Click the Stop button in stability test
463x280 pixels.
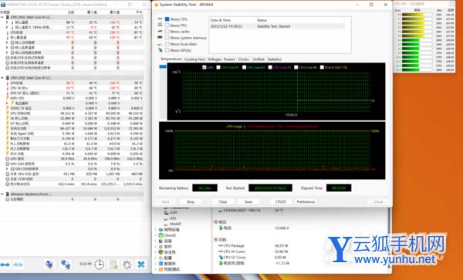point(191,202)
